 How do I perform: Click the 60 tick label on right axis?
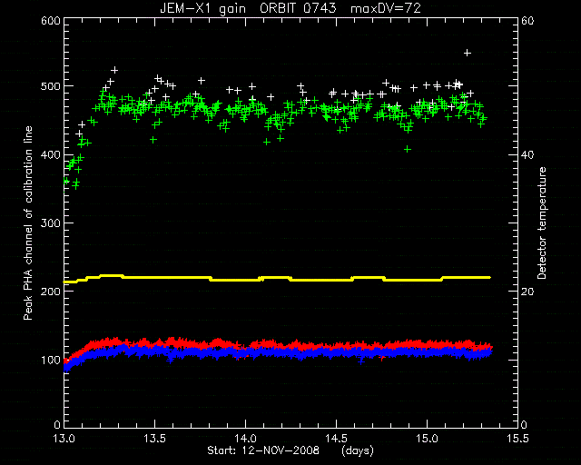point(527,20)
